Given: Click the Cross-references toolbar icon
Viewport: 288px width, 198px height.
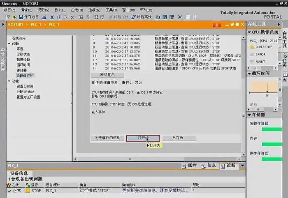Looking at the screenshot, I should coord(179,17).
